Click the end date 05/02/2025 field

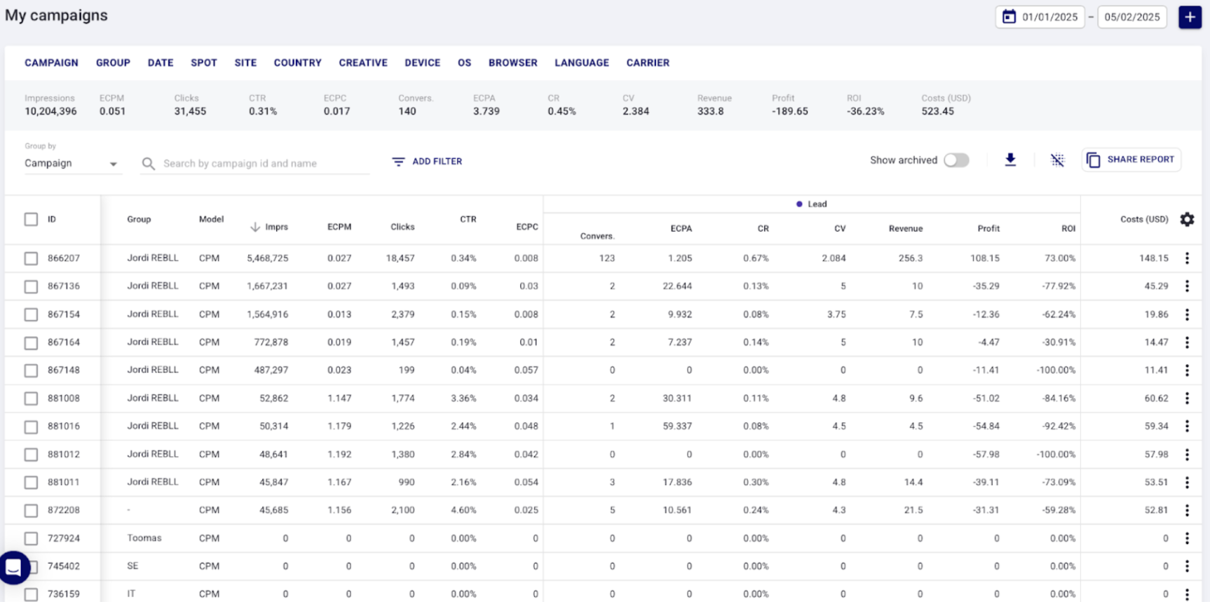pos(1131,17)
